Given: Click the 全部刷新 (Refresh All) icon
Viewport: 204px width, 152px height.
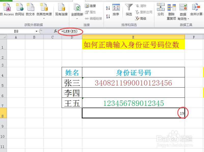Looking at the screenshot, I should pyautogui.click(x=77, y=8).
